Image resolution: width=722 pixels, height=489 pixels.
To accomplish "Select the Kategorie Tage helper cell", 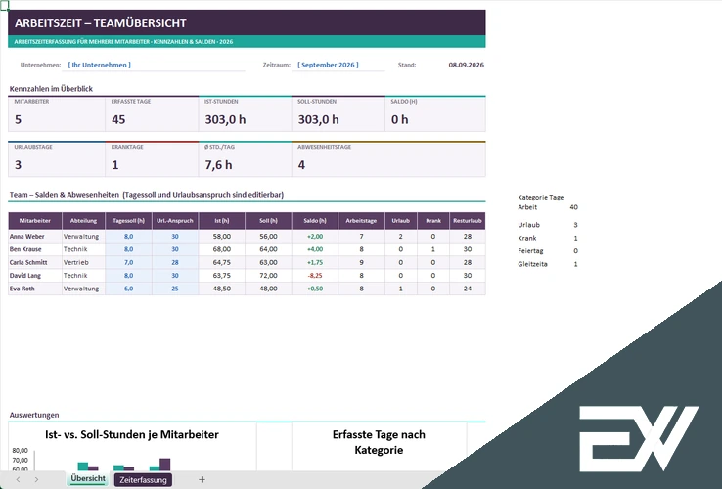I will pyautogui.click(x=541, y=198).
